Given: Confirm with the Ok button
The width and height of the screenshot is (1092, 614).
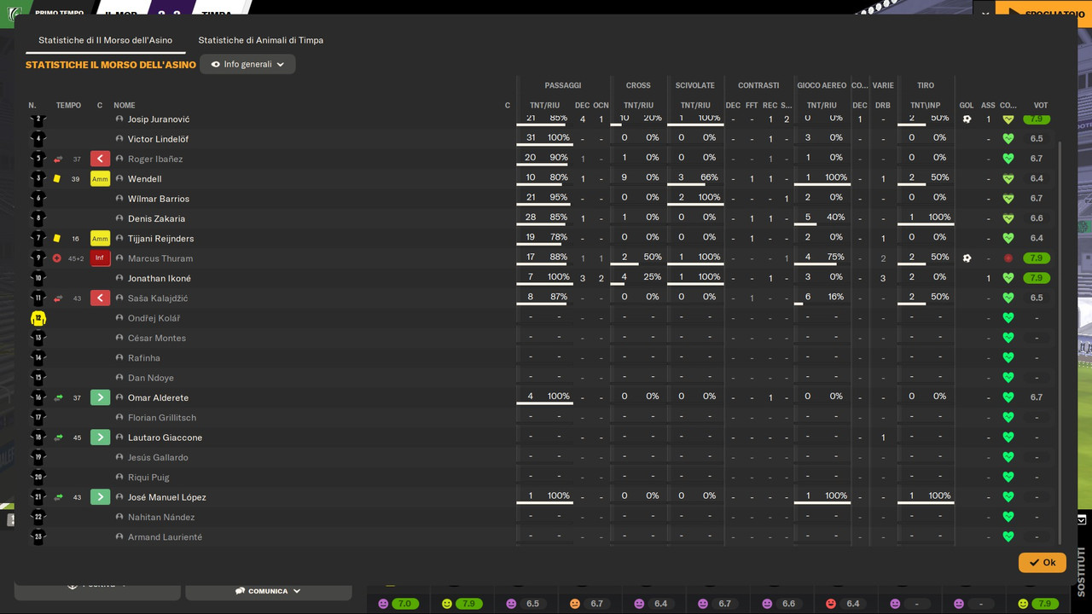Looking at the screenshot, I should 1042,563.
